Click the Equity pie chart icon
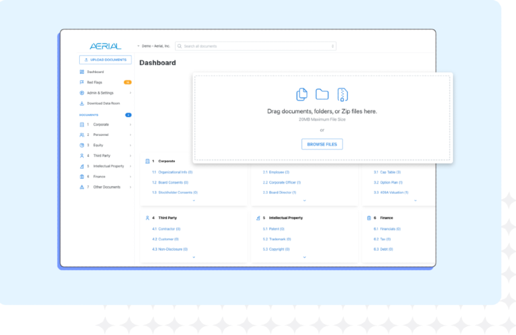 82,145
